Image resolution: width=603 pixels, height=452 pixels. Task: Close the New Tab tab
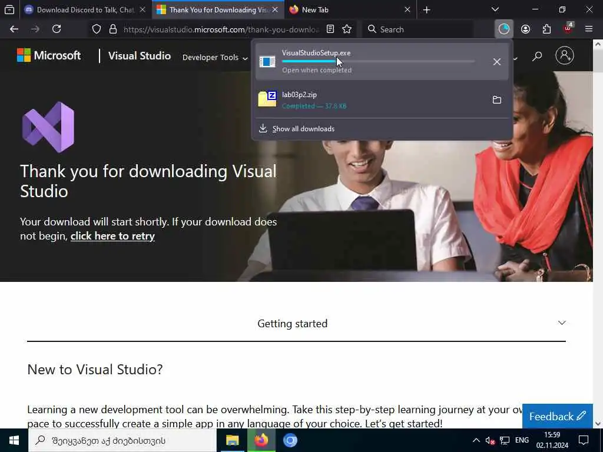407,10
